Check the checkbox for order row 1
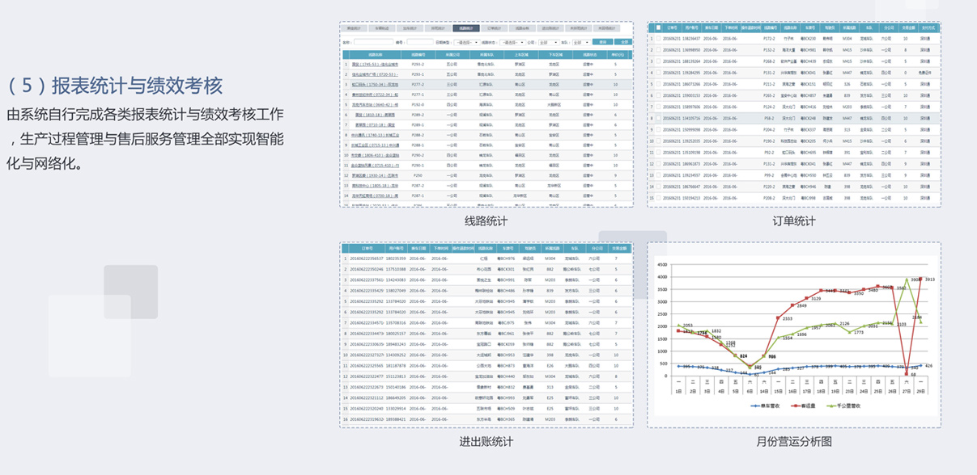 pyautogui.click(x=658, y=38)
